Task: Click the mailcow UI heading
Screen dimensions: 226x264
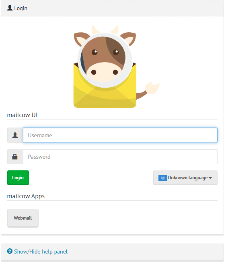Action: pos(22,115)
